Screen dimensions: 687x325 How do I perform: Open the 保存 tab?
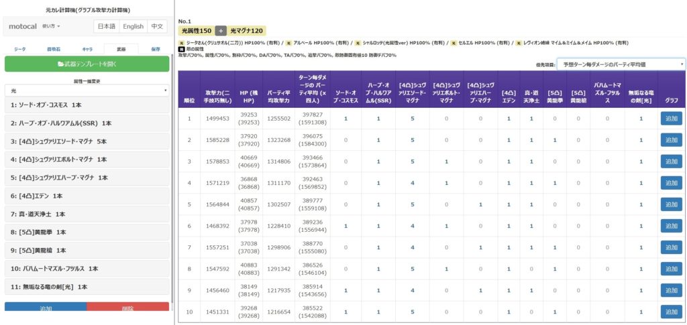[x=156, y=49]
